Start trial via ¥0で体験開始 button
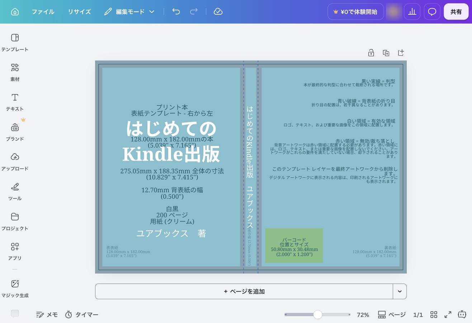The width and height of the screenshot is (472, 323). pyautogui.click(x=355, y=12)
